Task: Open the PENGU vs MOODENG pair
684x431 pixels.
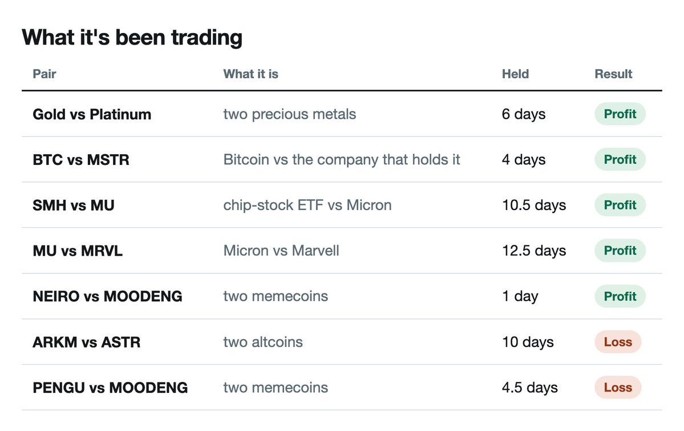Action: (x=110, y=388)
